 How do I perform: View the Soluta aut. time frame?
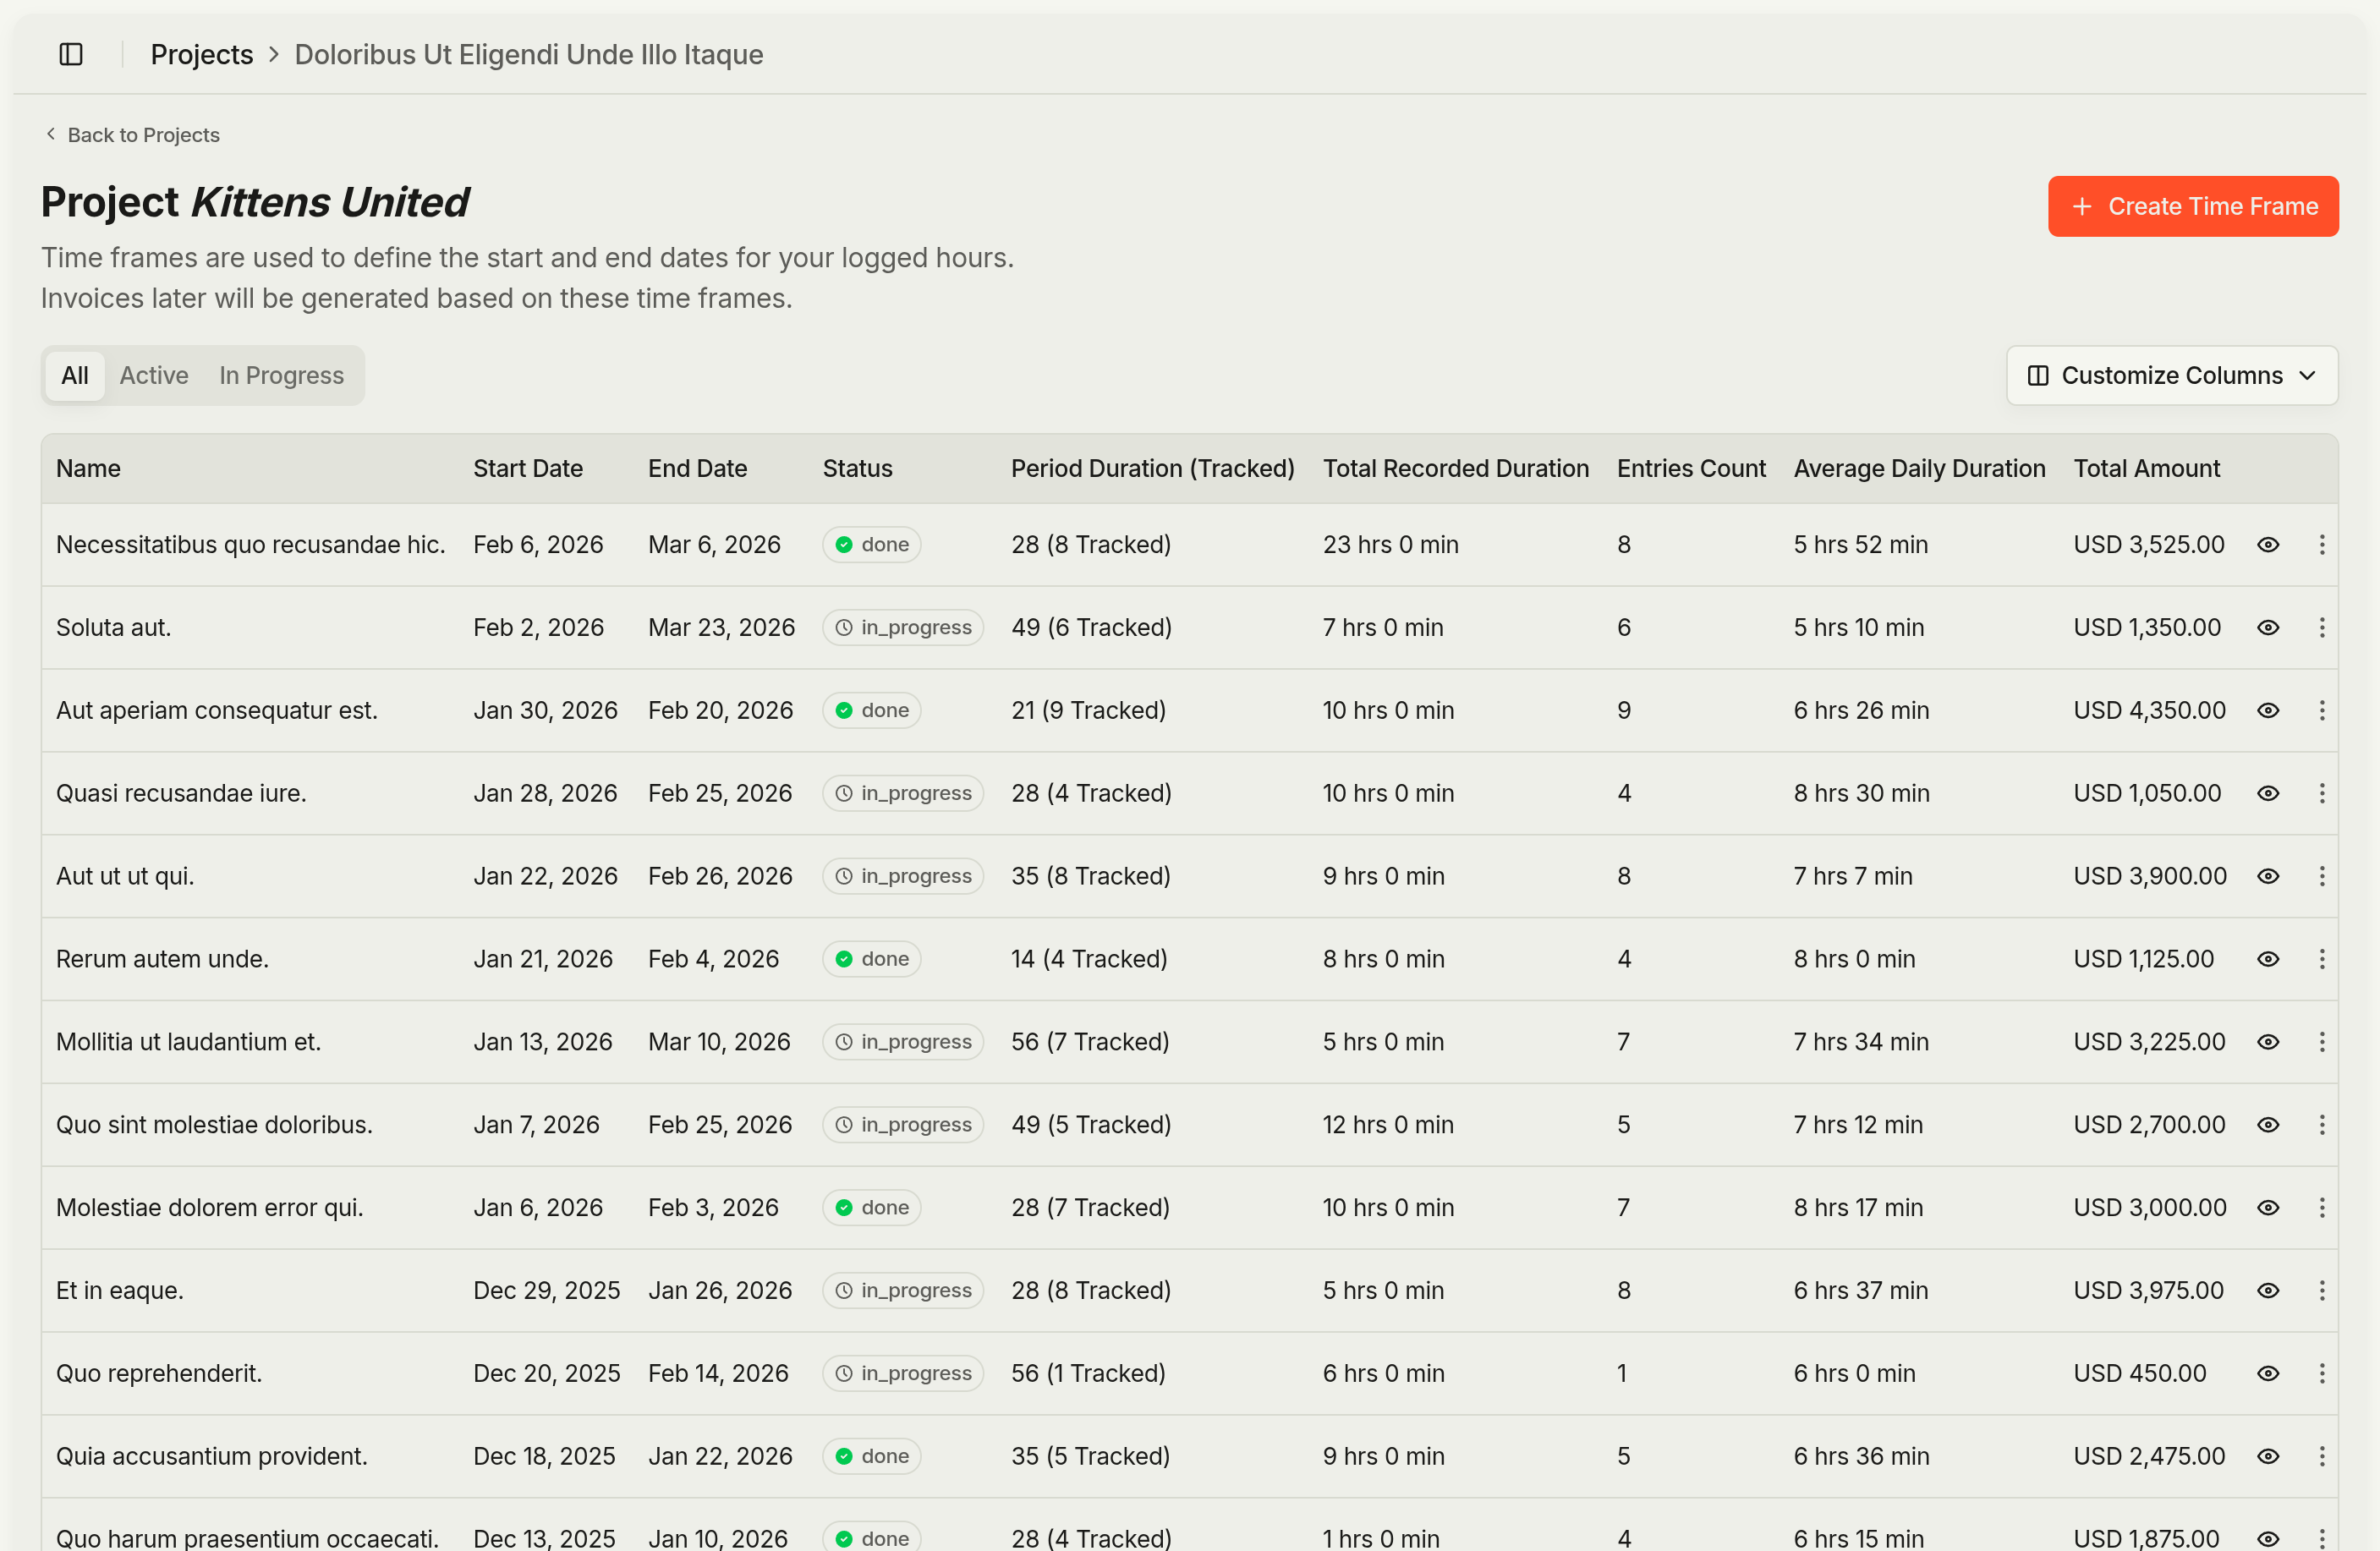[2268, 627]
